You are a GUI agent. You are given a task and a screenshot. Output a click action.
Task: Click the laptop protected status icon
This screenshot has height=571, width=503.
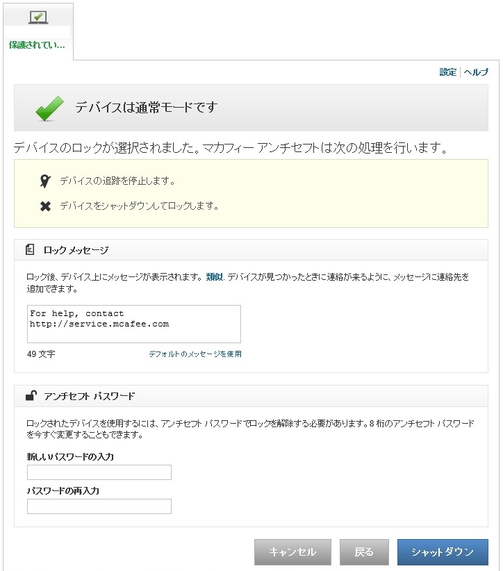38,17
